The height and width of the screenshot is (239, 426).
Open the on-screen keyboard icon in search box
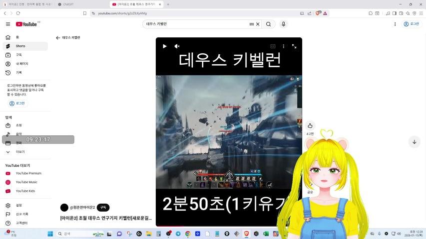pos(252,24)
